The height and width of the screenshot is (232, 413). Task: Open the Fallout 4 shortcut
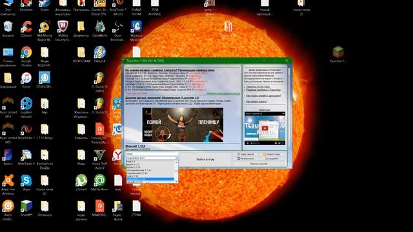tap(99, 54)
